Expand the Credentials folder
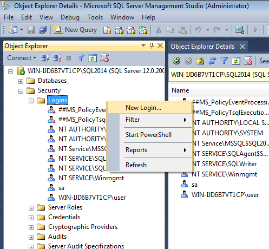Viewport: 269px width, 249px height. coord(31,218)
